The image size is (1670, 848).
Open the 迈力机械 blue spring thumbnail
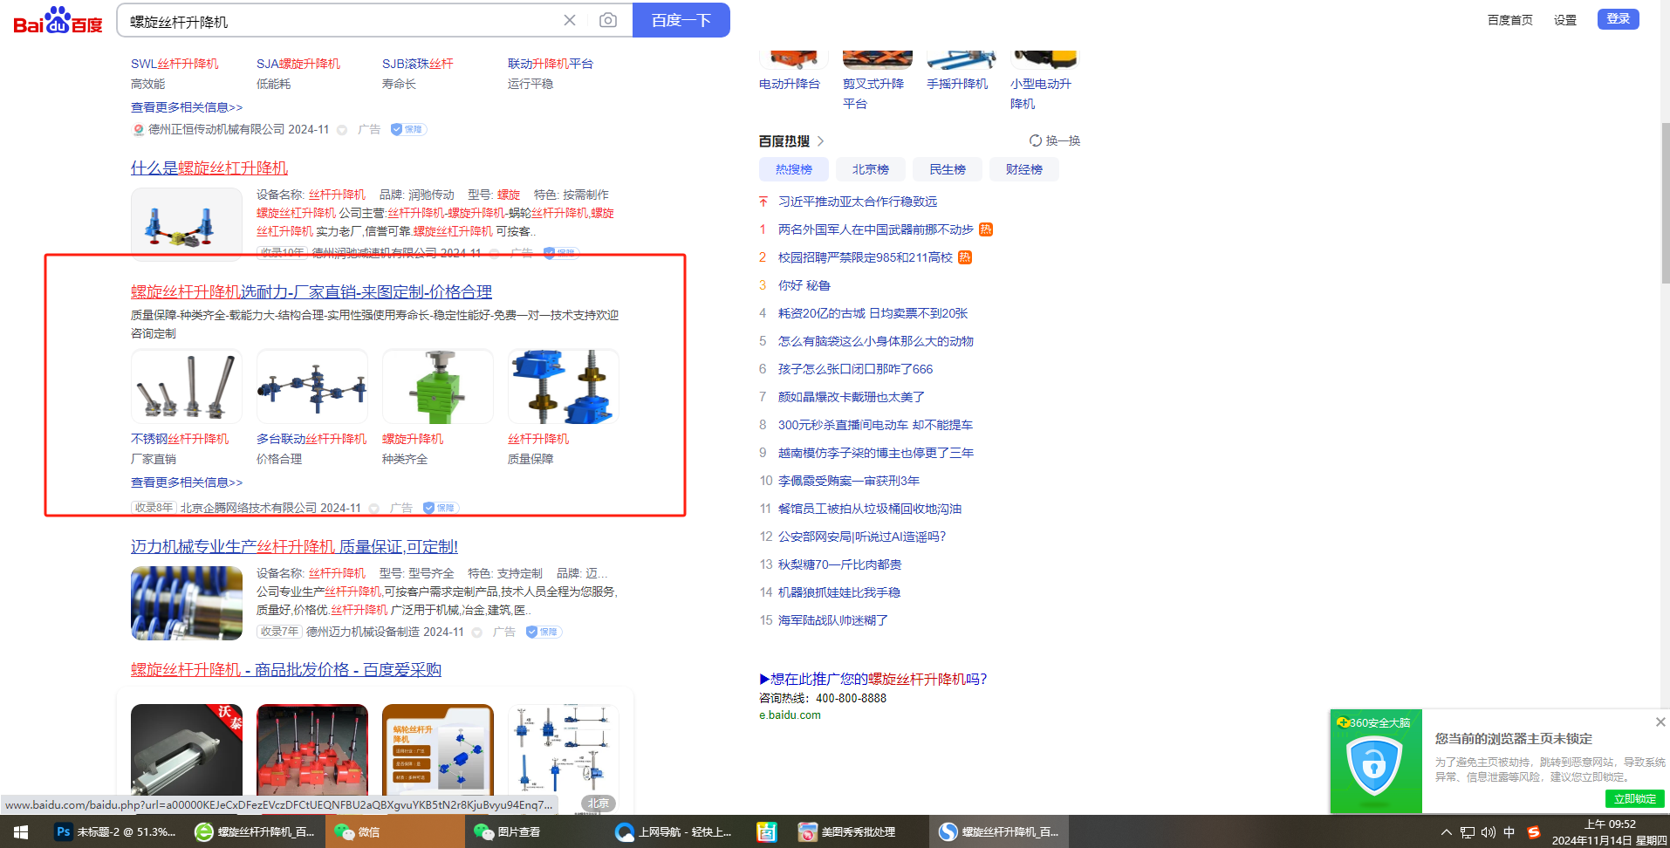pos(187,603)
